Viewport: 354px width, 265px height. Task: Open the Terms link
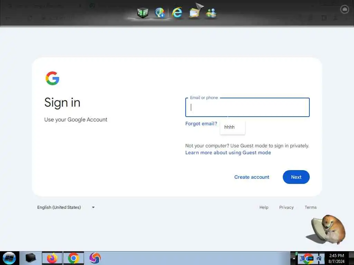coord(310,207)
